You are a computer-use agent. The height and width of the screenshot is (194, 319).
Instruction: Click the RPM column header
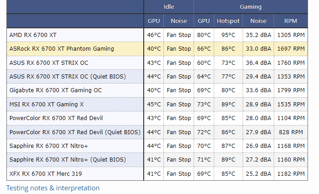click(290, 21)
